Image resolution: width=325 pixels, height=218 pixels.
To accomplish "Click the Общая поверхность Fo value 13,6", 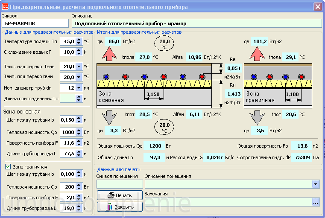I will point(302,146).
